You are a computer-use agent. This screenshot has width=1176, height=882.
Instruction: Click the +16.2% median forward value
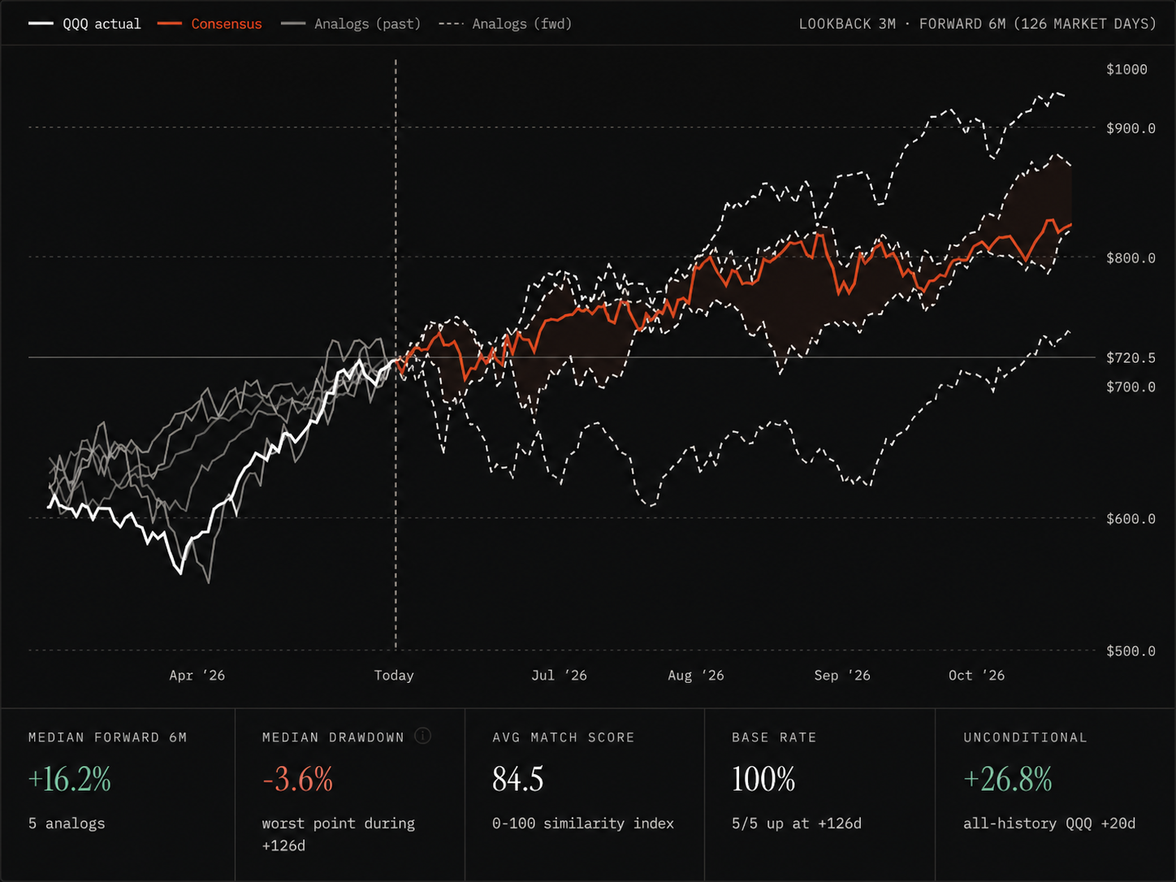point(69,780)
